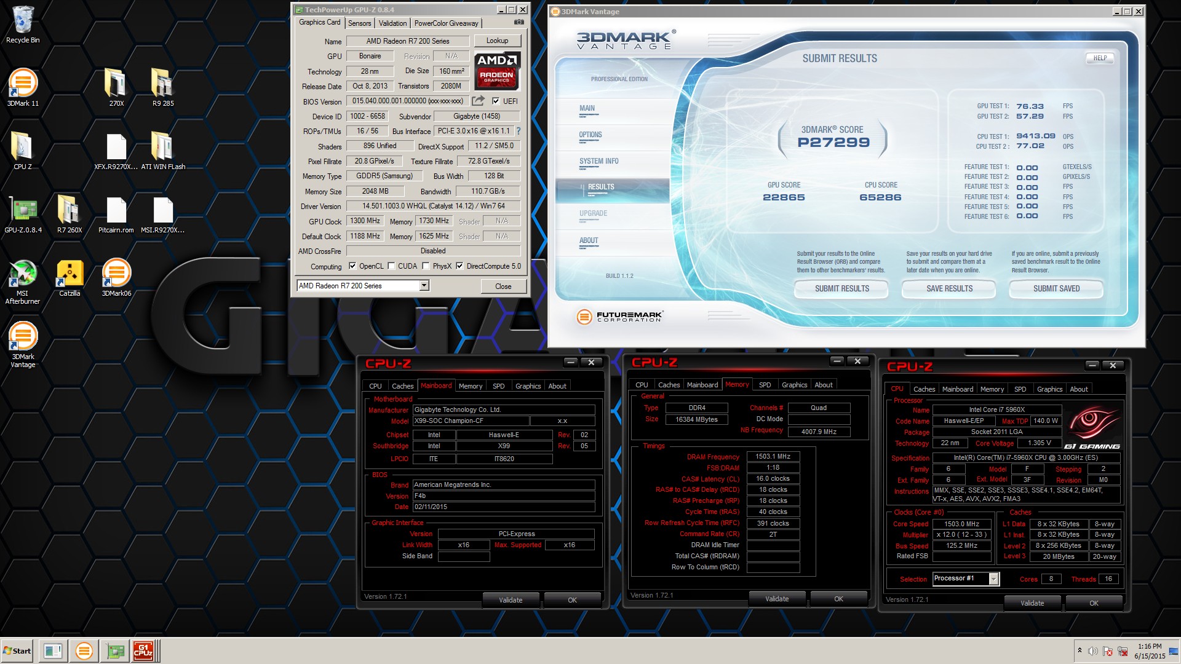Screen dimensions: 1181x664
Task: Select the Pitcairn.rom file icon
Action: click(116, 214)
